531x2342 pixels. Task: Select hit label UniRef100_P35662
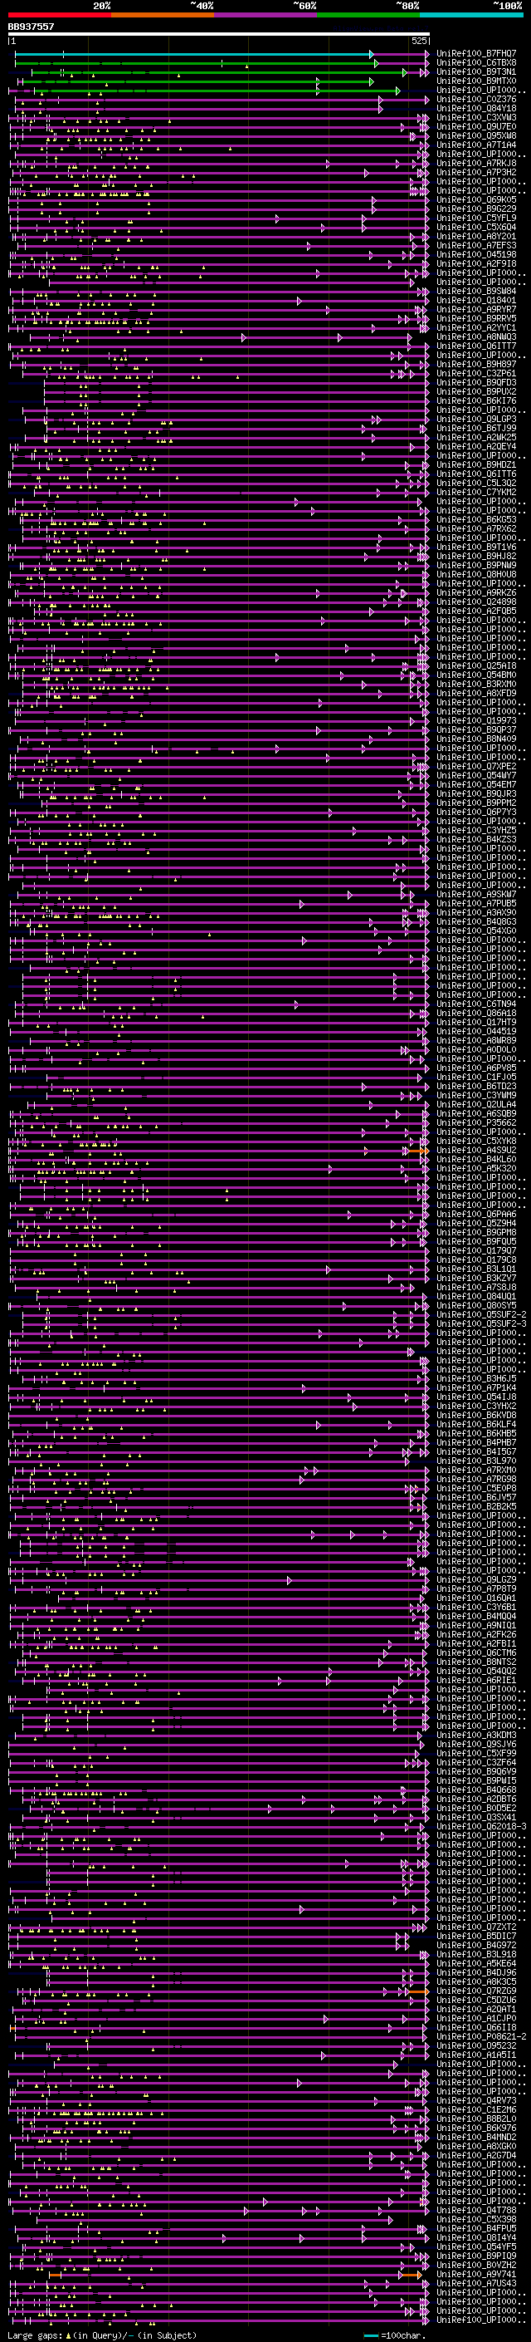coord(476,1123)
